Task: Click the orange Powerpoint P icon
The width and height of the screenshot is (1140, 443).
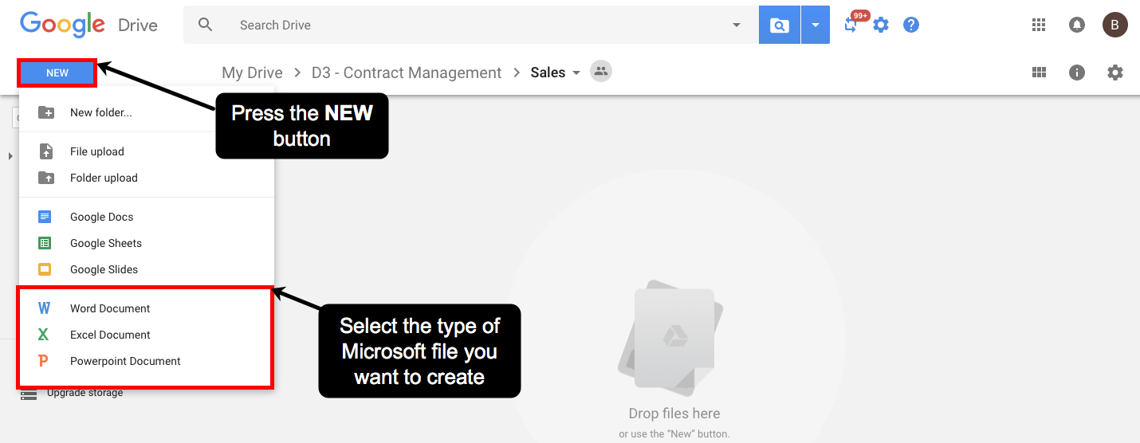Action: point(43,361)
